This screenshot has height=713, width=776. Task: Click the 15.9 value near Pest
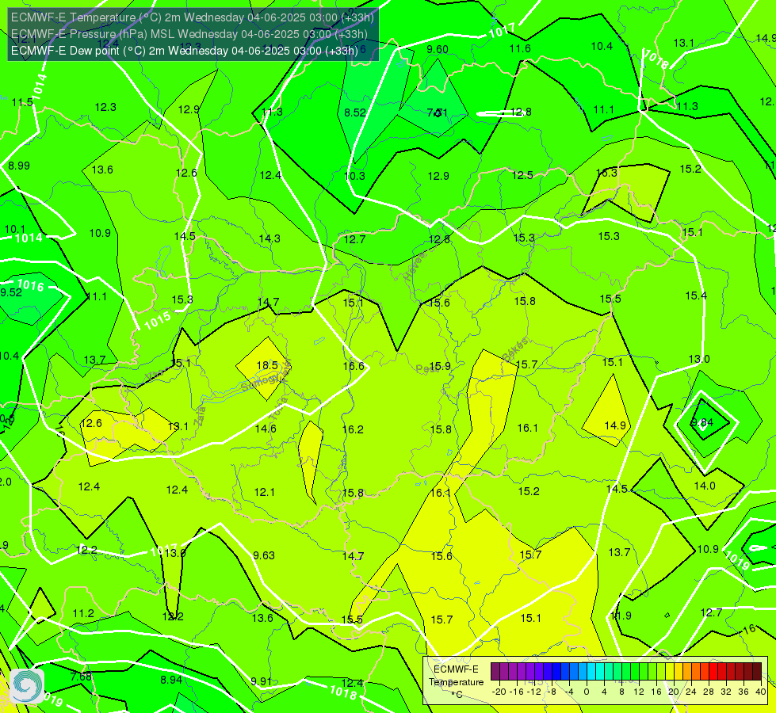click(440, 366)
